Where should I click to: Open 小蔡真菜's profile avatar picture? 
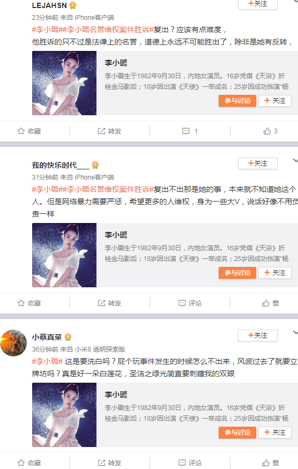coord(13,343)
